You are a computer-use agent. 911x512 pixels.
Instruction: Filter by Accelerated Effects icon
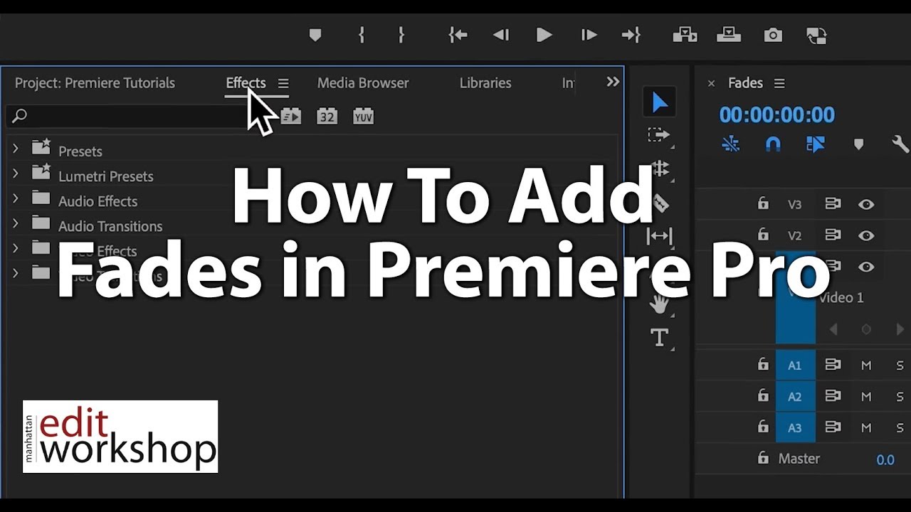pyautogui.click(x=290, y=117)
